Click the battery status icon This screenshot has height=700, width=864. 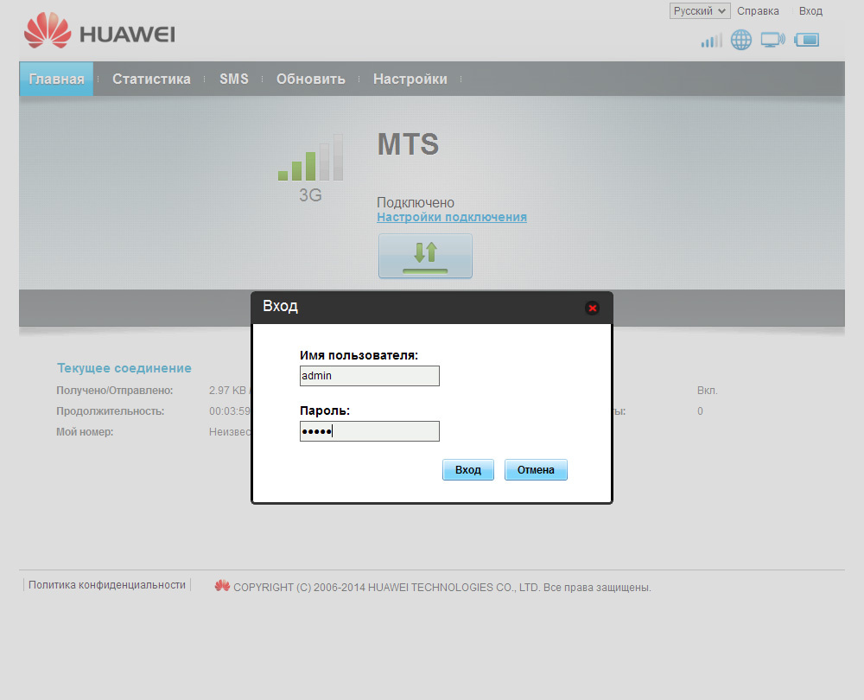pos(807,40)
